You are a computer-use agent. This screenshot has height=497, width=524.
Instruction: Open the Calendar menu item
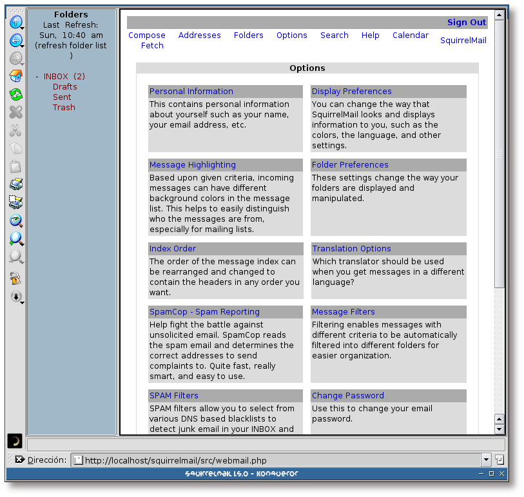pyautogui.click(x=410, y=35)
